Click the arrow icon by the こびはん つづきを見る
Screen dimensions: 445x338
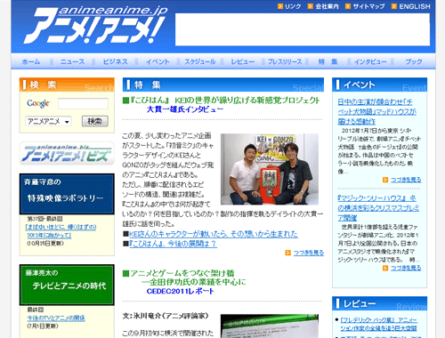[x=287, y=253]
